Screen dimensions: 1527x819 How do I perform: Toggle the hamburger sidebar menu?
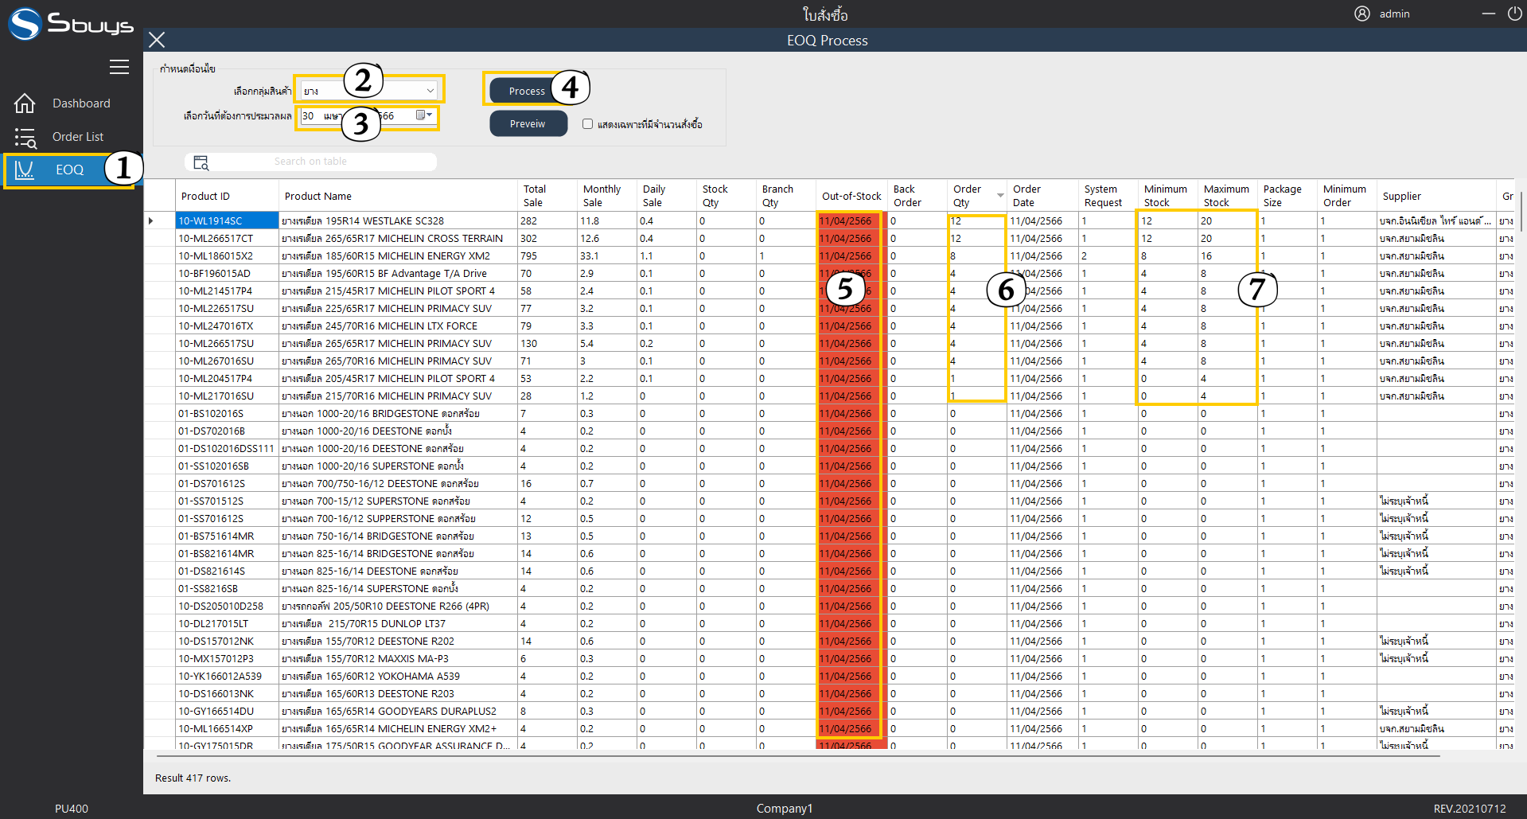[119, 67]
